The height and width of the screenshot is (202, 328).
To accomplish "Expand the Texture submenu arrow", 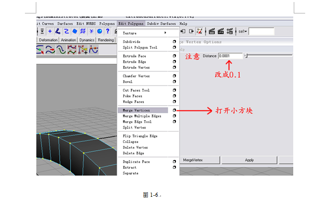I will 165,33.
